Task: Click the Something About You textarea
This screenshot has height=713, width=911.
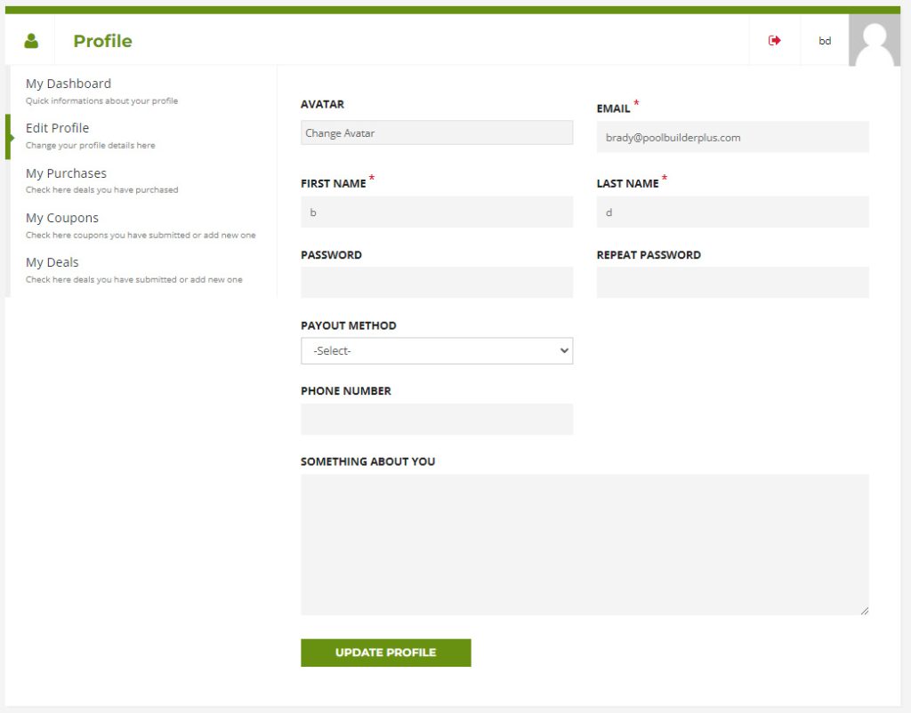Action: click(584, 544)
